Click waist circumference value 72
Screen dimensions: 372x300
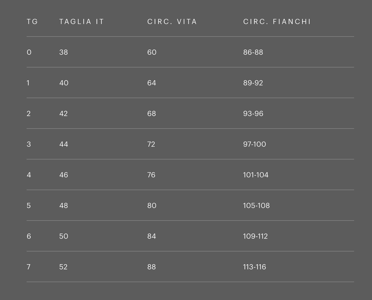pos(151,144)
